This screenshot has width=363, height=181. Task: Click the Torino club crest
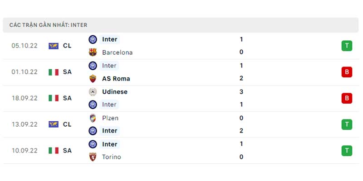tap(93, 157)
